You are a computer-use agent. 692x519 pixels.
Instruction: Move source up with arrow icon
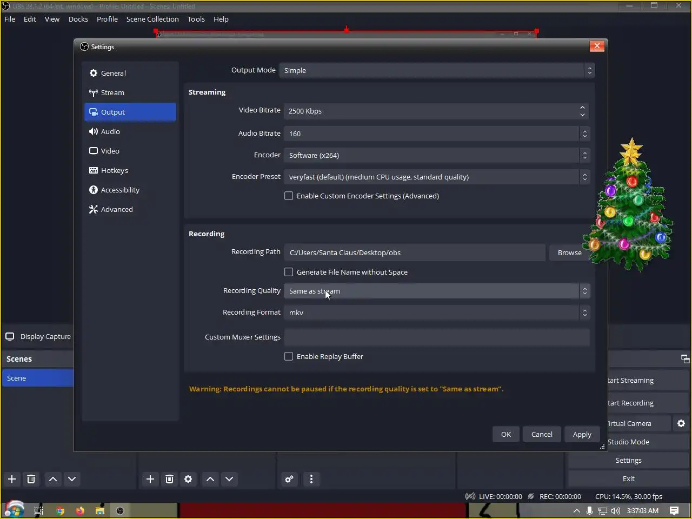point(210,479)
